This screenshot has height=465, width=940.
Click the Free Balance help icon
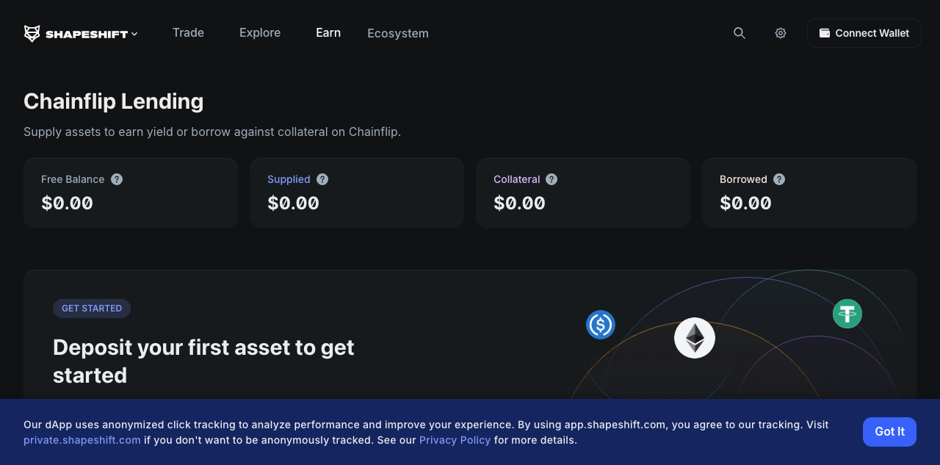117,179
